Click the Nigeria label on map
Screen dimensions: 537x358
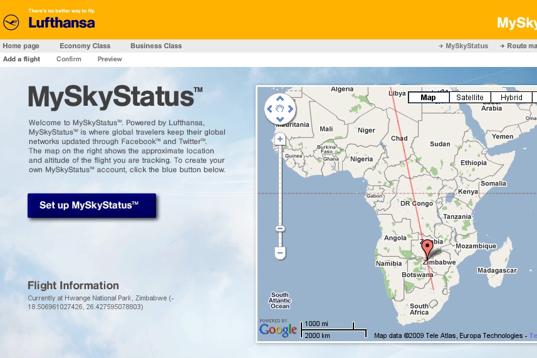click(362, 159)
